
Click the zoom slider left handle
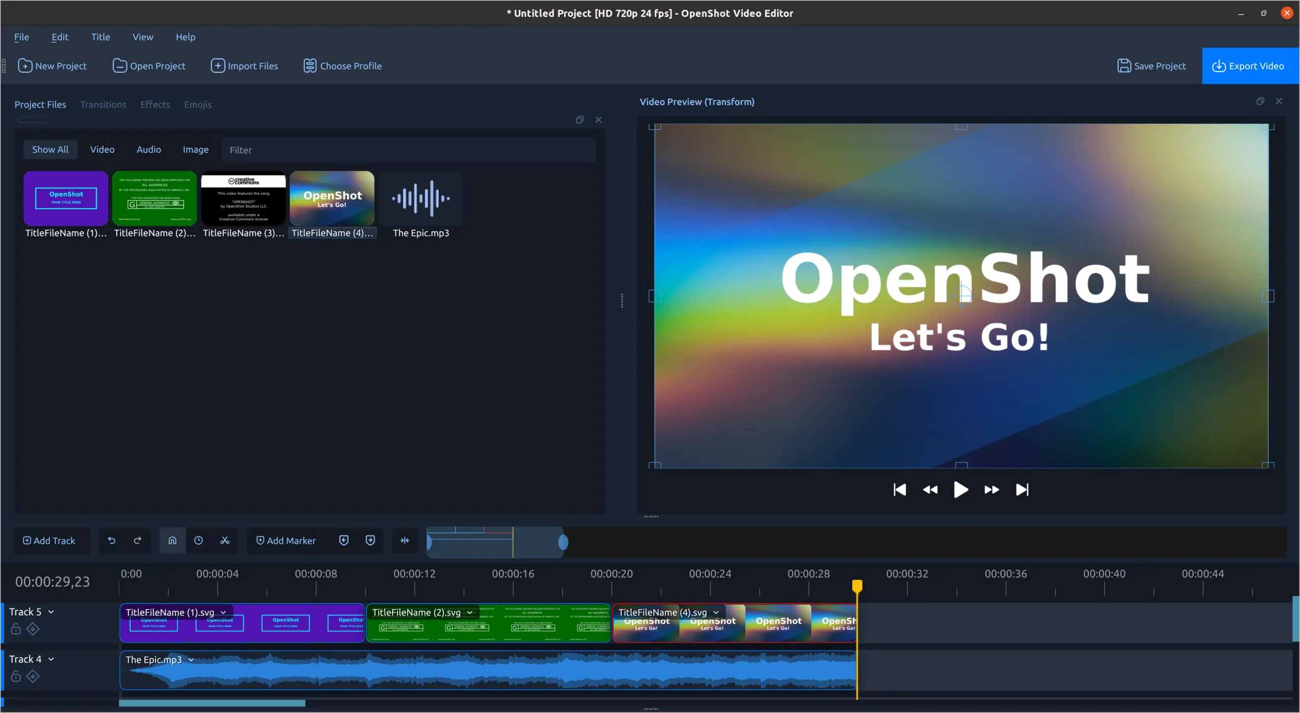tap(429, 542)
